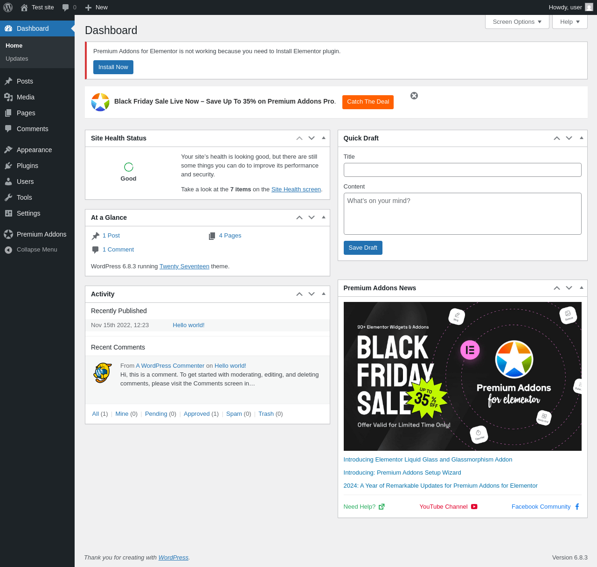The width and height of the screenshot is (597, 567).
Task: Collapse the Quick Draft panel
Action: tap(582, 138)
